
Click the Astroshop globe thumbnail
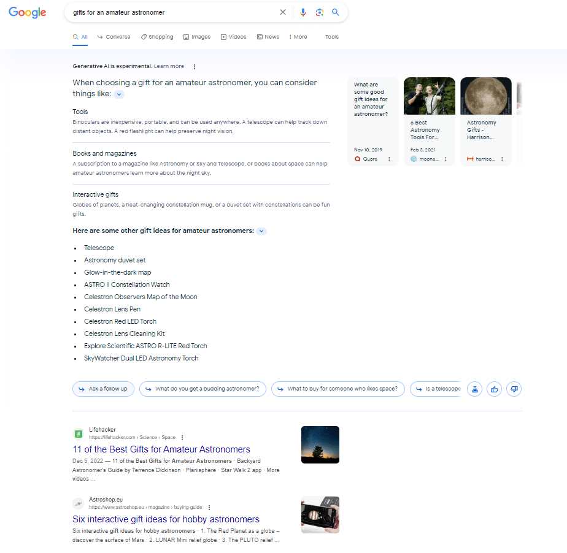point(320,515)
